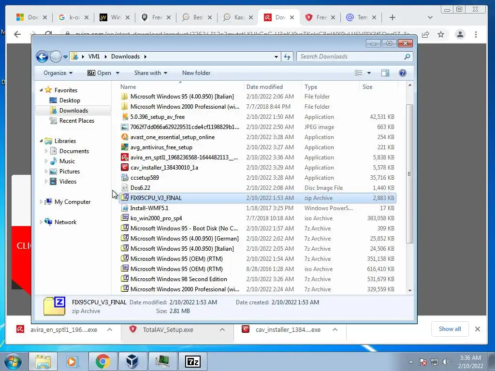Open the dropdown arrow next to Open
This screenshot has width=495, height=371.
[118, 73]
